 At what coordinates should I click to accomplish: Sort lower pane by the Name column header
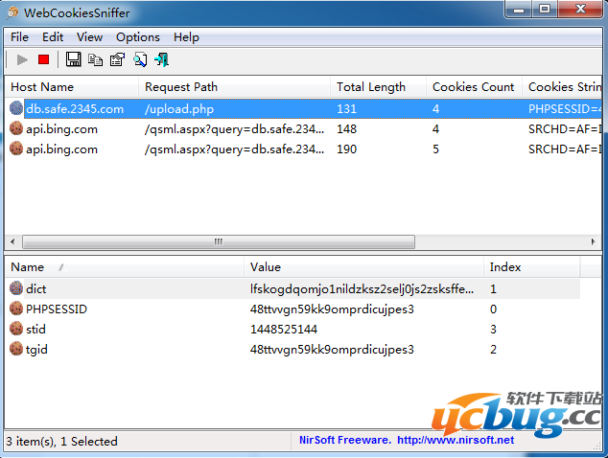(x=125, y=267)
